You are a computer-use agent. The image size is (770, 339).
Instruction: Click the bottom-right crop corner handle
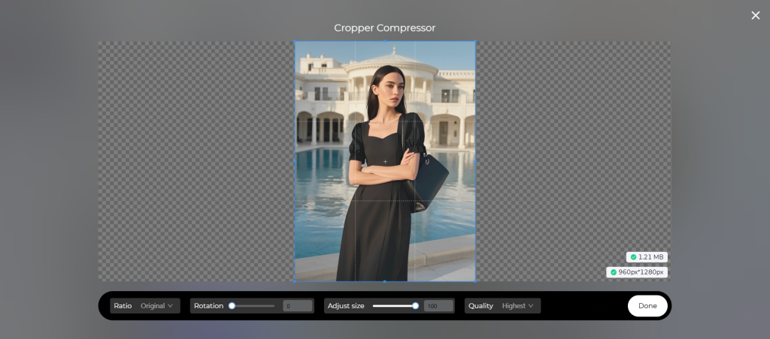tap(475, 281)
